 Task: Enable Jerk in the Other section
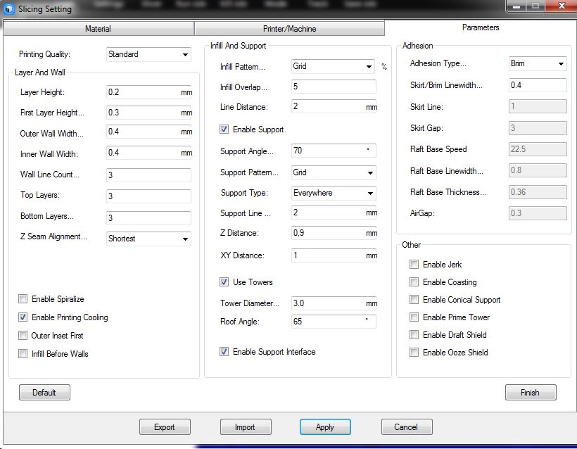(414, 264)
